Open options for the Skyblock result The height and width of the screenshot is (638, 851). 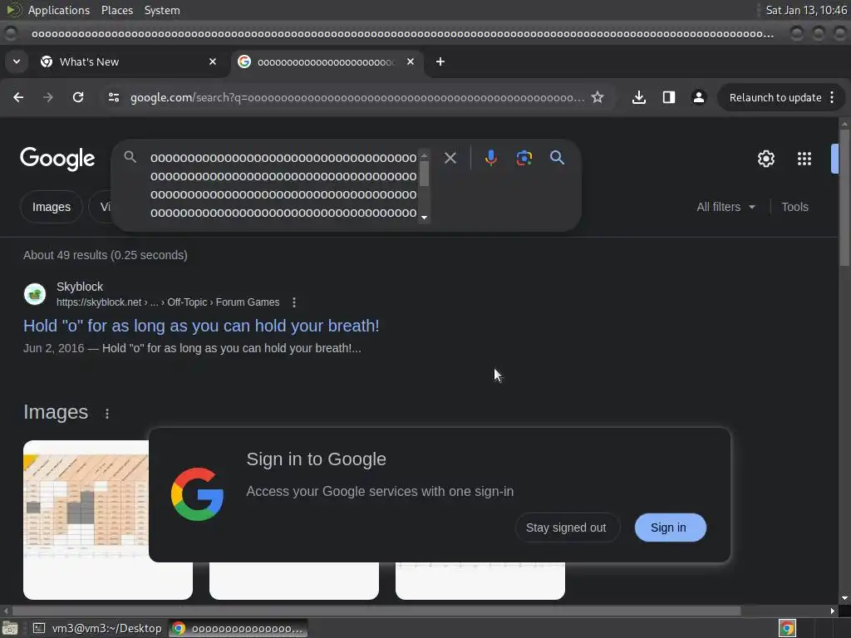[294, 302]
